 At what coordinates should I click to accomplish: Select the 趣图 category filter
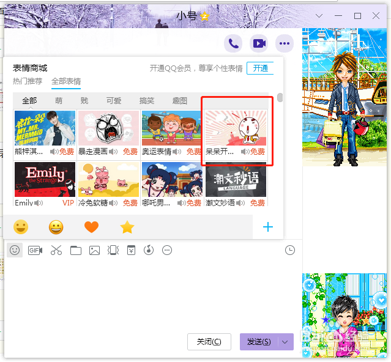pos(180,101)
